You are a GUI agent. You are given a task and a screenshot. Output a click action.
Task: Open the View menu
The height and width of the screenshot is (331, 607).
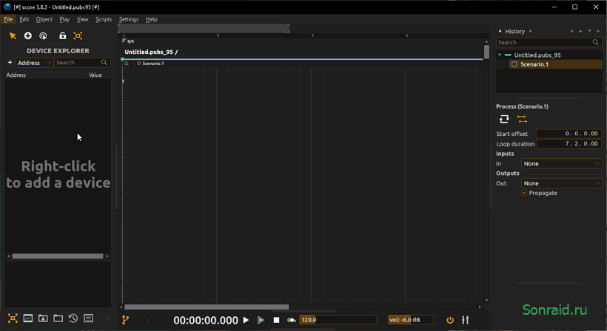pos(82,19)
